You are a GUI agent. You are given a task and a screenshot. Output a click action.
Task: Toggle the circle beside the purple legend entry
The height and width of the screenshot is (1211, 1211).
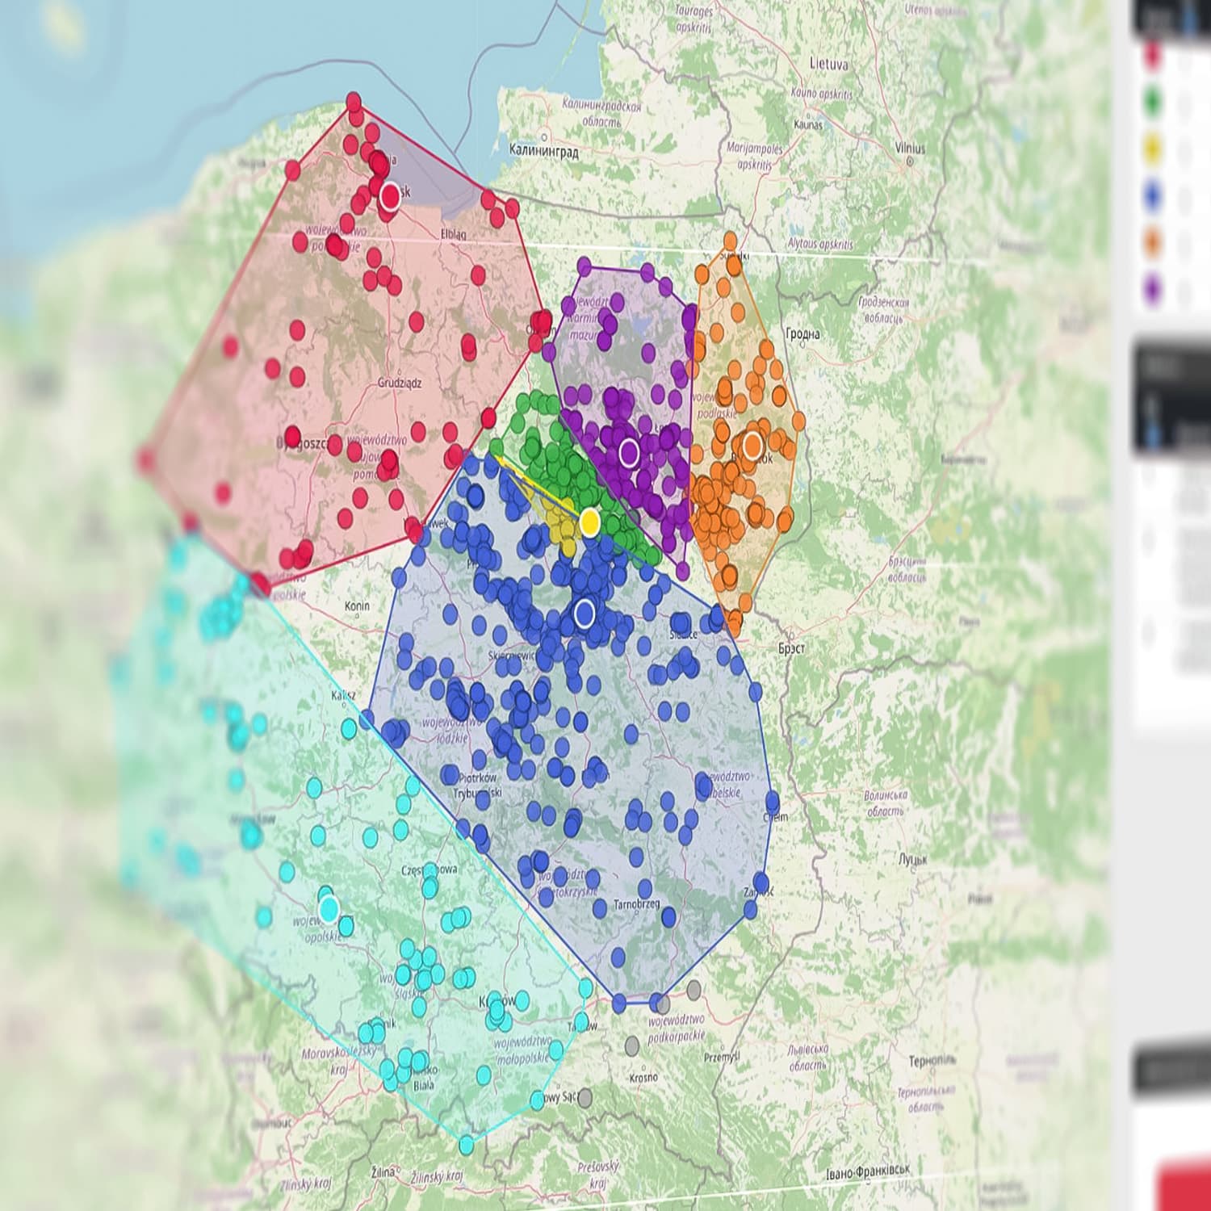[1184, 292]
